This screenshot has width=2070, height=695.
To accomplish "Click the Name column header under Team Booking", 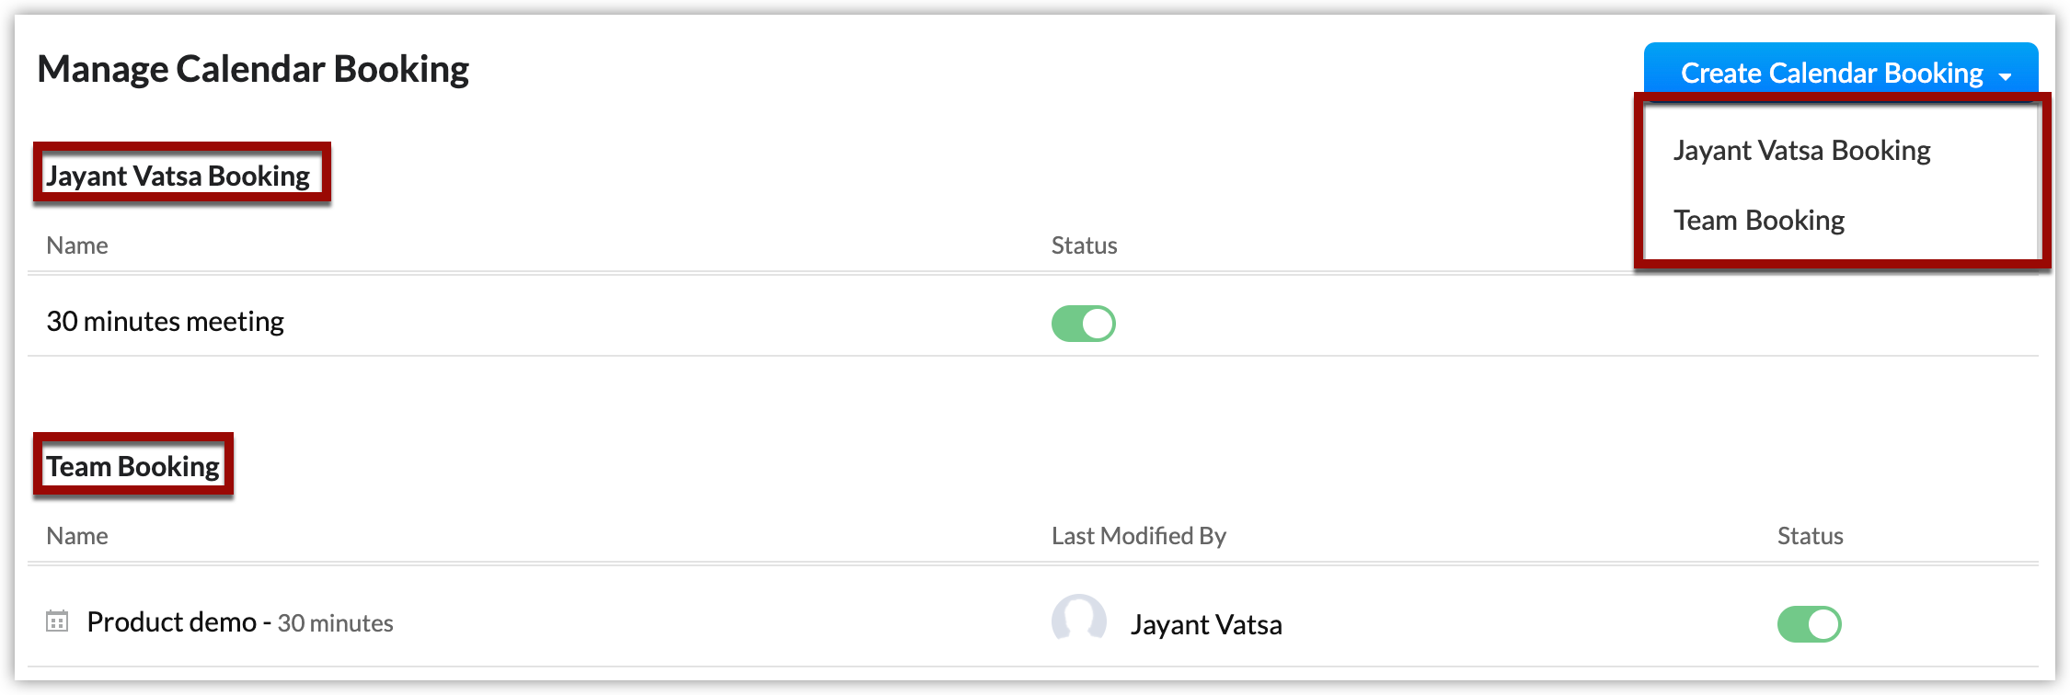I will point(77,536).
